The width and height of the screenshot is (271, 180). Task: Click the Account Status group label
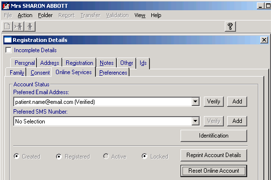pos(32,84)
